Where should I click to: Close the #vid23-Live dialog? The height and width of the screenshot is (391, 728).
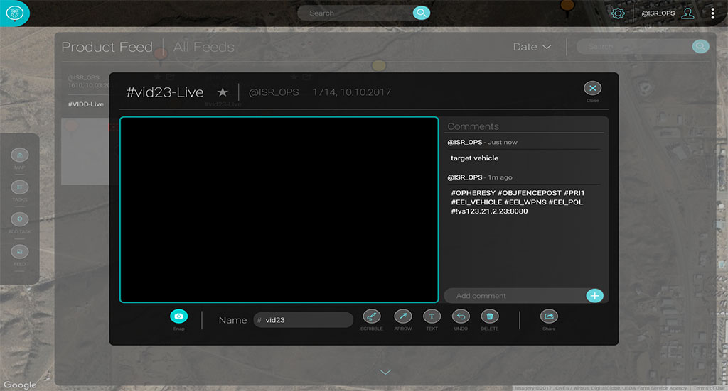592,88
